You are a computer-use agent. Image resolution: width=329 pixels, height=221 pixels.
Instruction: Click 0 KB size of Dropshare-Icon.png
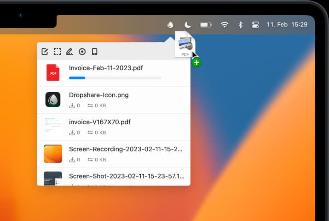[x=100, y=105]
